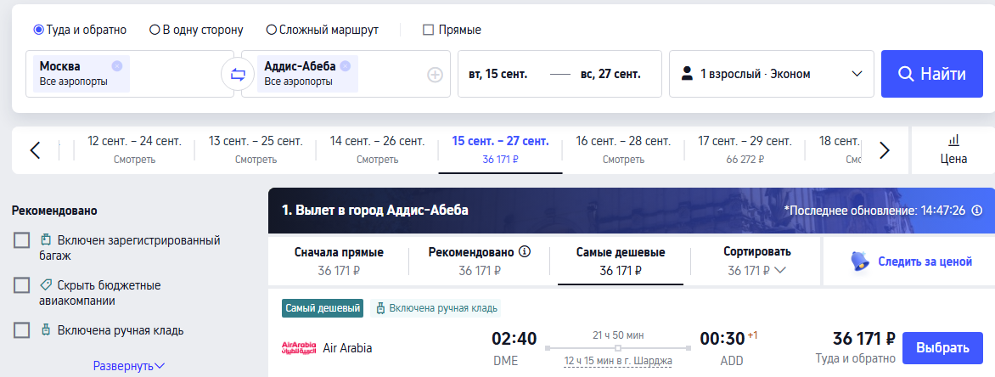Add another destination with plus icon

pyautogui.click(x=435, y=75)
